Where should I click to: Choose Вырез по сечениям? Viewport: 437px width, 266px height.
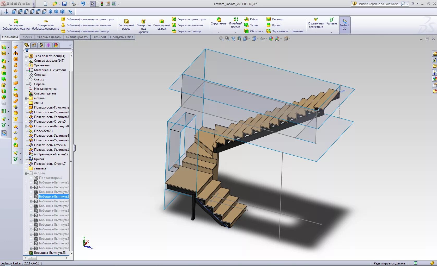tap(187, 25)
